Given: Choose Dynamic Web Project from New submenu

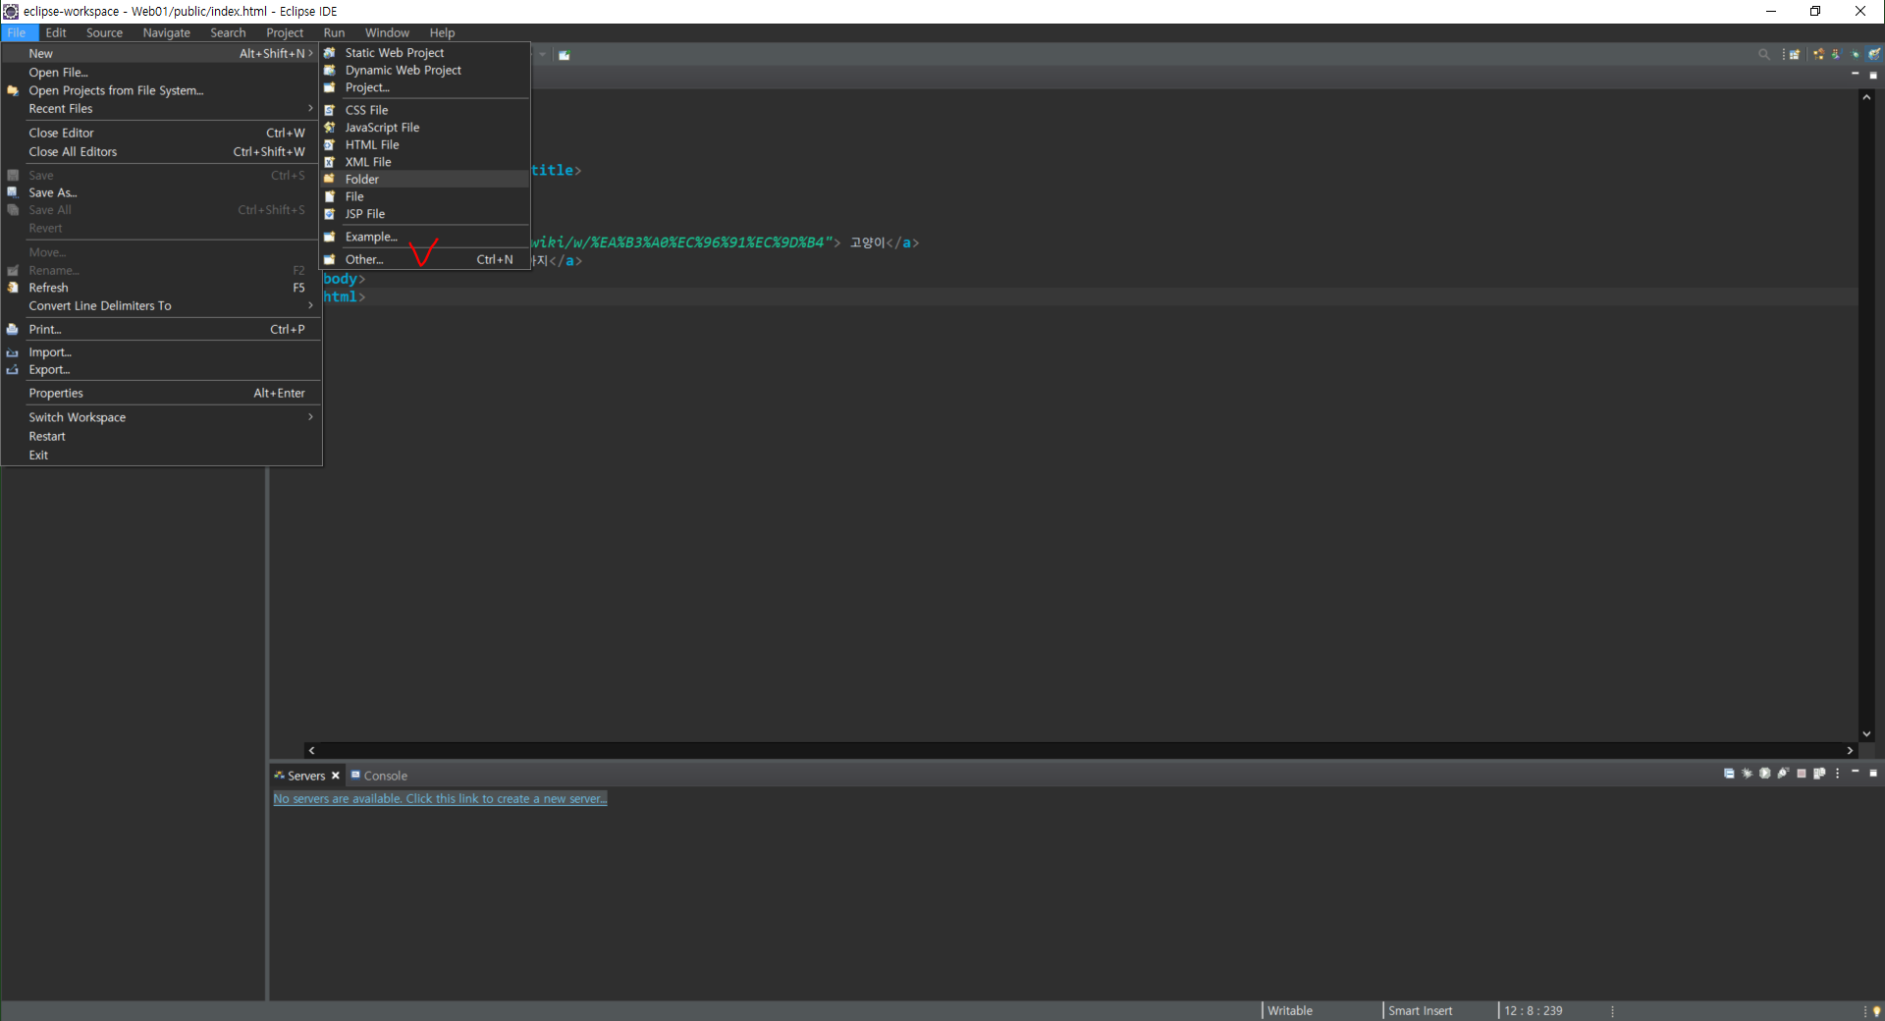Looking at the screenshot, I should click(x=425, y=71).
